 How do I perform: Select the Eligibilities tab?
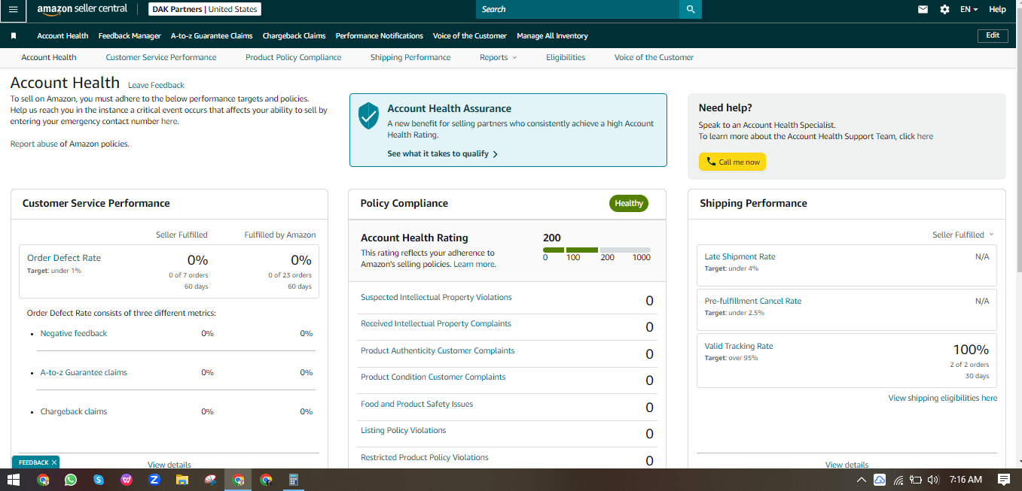[566, 57]
